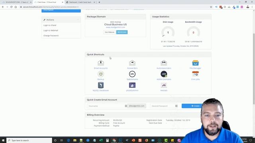Open the leadgenlist.com domain link

click(x=116, y=27)
